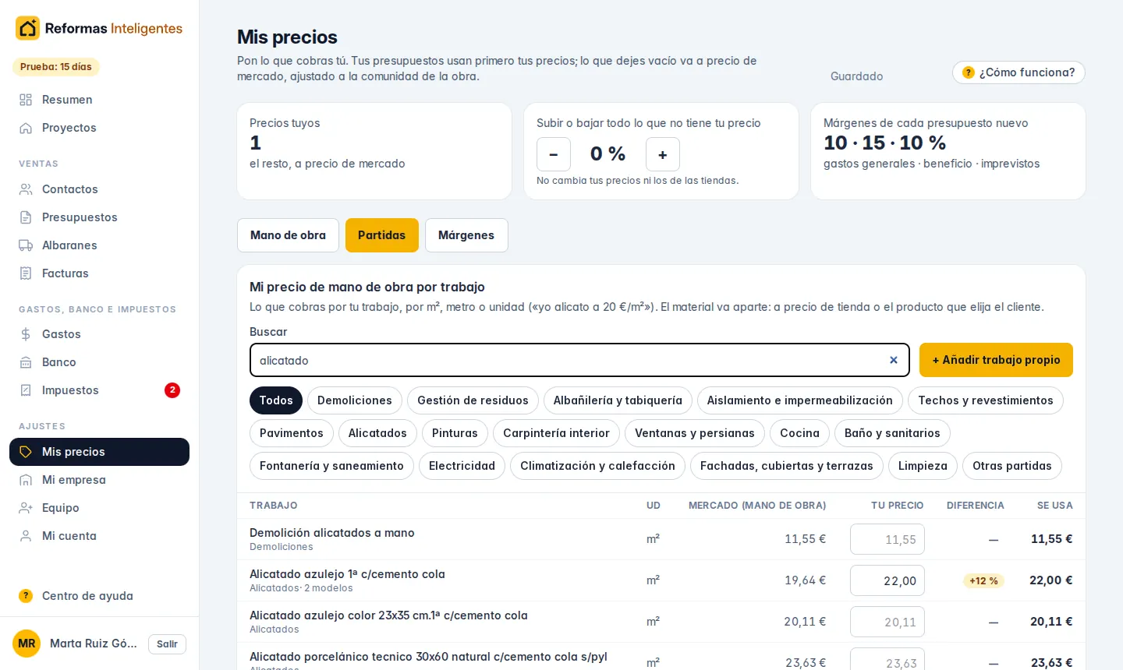Open the Márgenes tab

pyautogui.click(x=466, y=235)
